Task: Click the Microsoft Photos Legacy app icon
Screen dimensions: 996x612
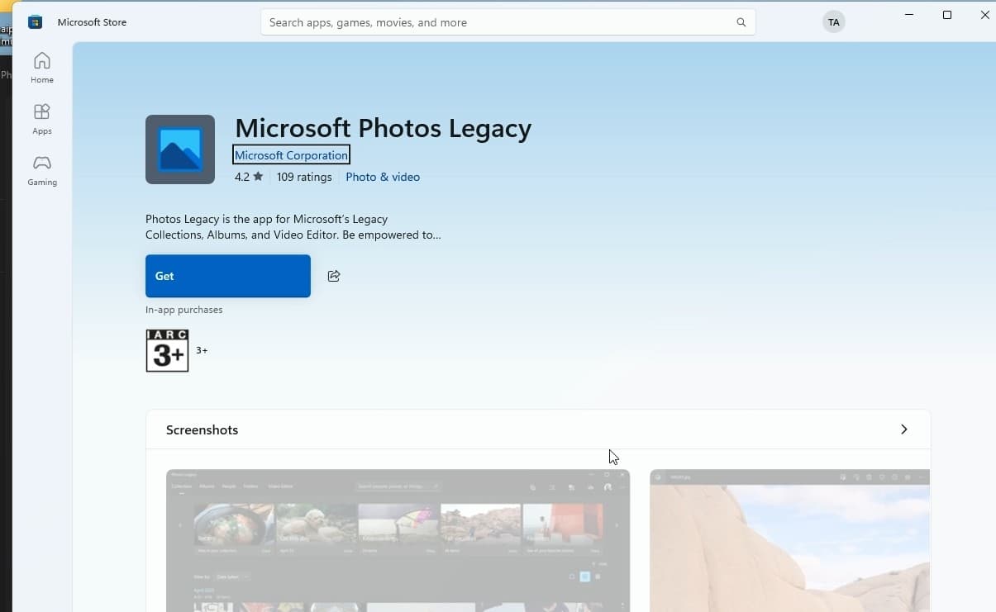Action: 180,149
